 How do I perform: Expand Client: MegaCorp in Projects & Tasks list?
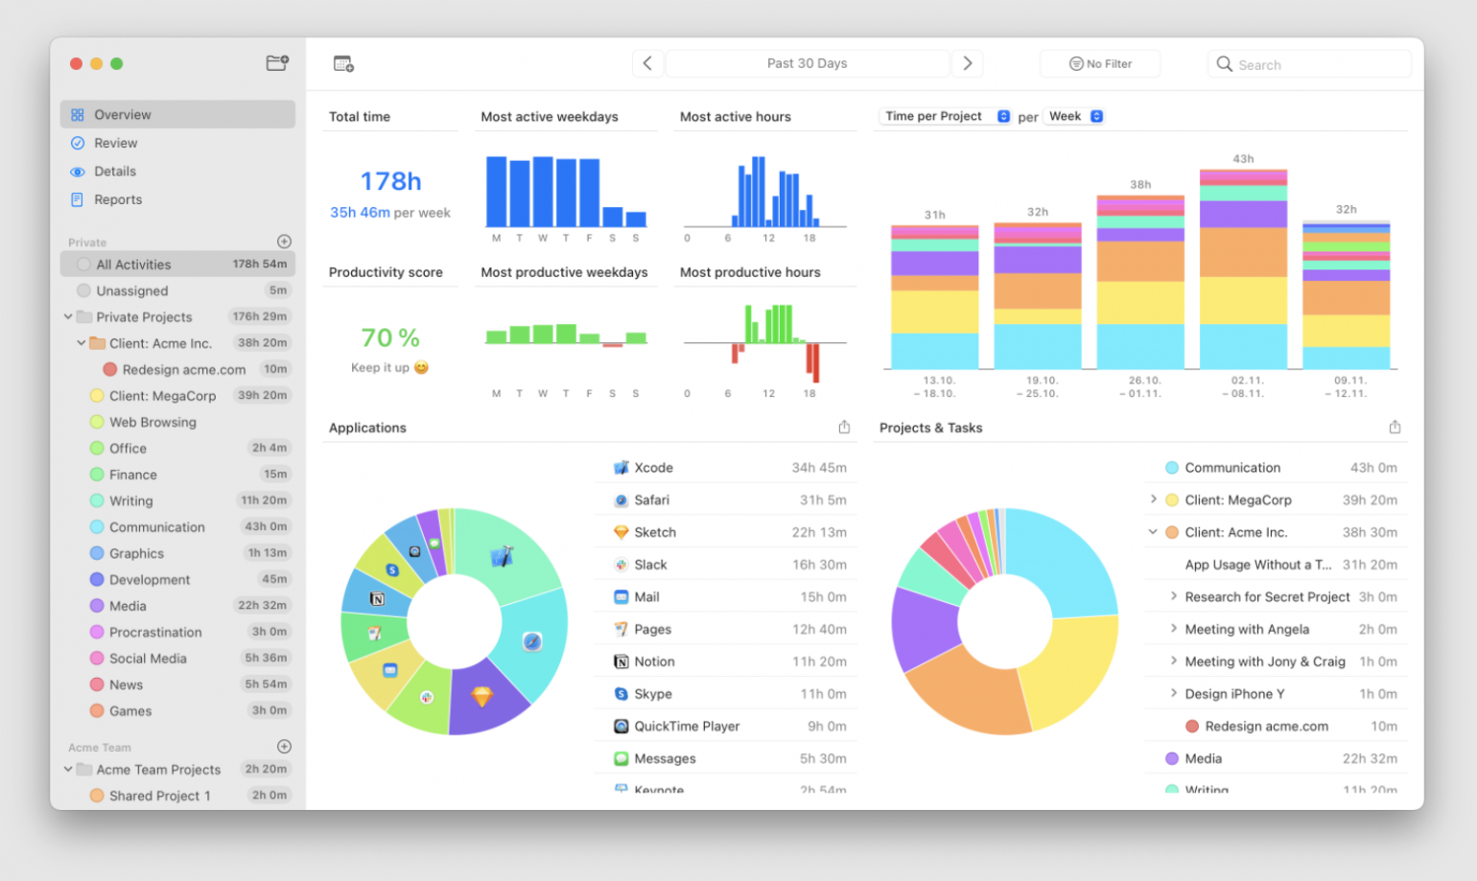[x=1153, y=499]
